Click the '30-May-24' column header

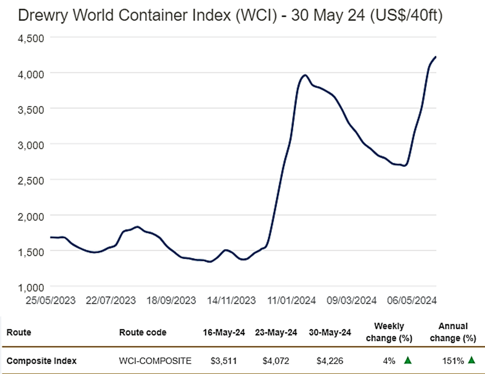(330, 332)
